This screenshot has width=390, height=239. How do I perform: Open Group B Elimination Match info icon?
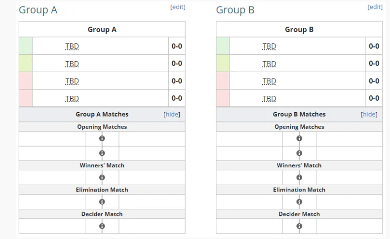pyautogui.click(x=299, y=201)
